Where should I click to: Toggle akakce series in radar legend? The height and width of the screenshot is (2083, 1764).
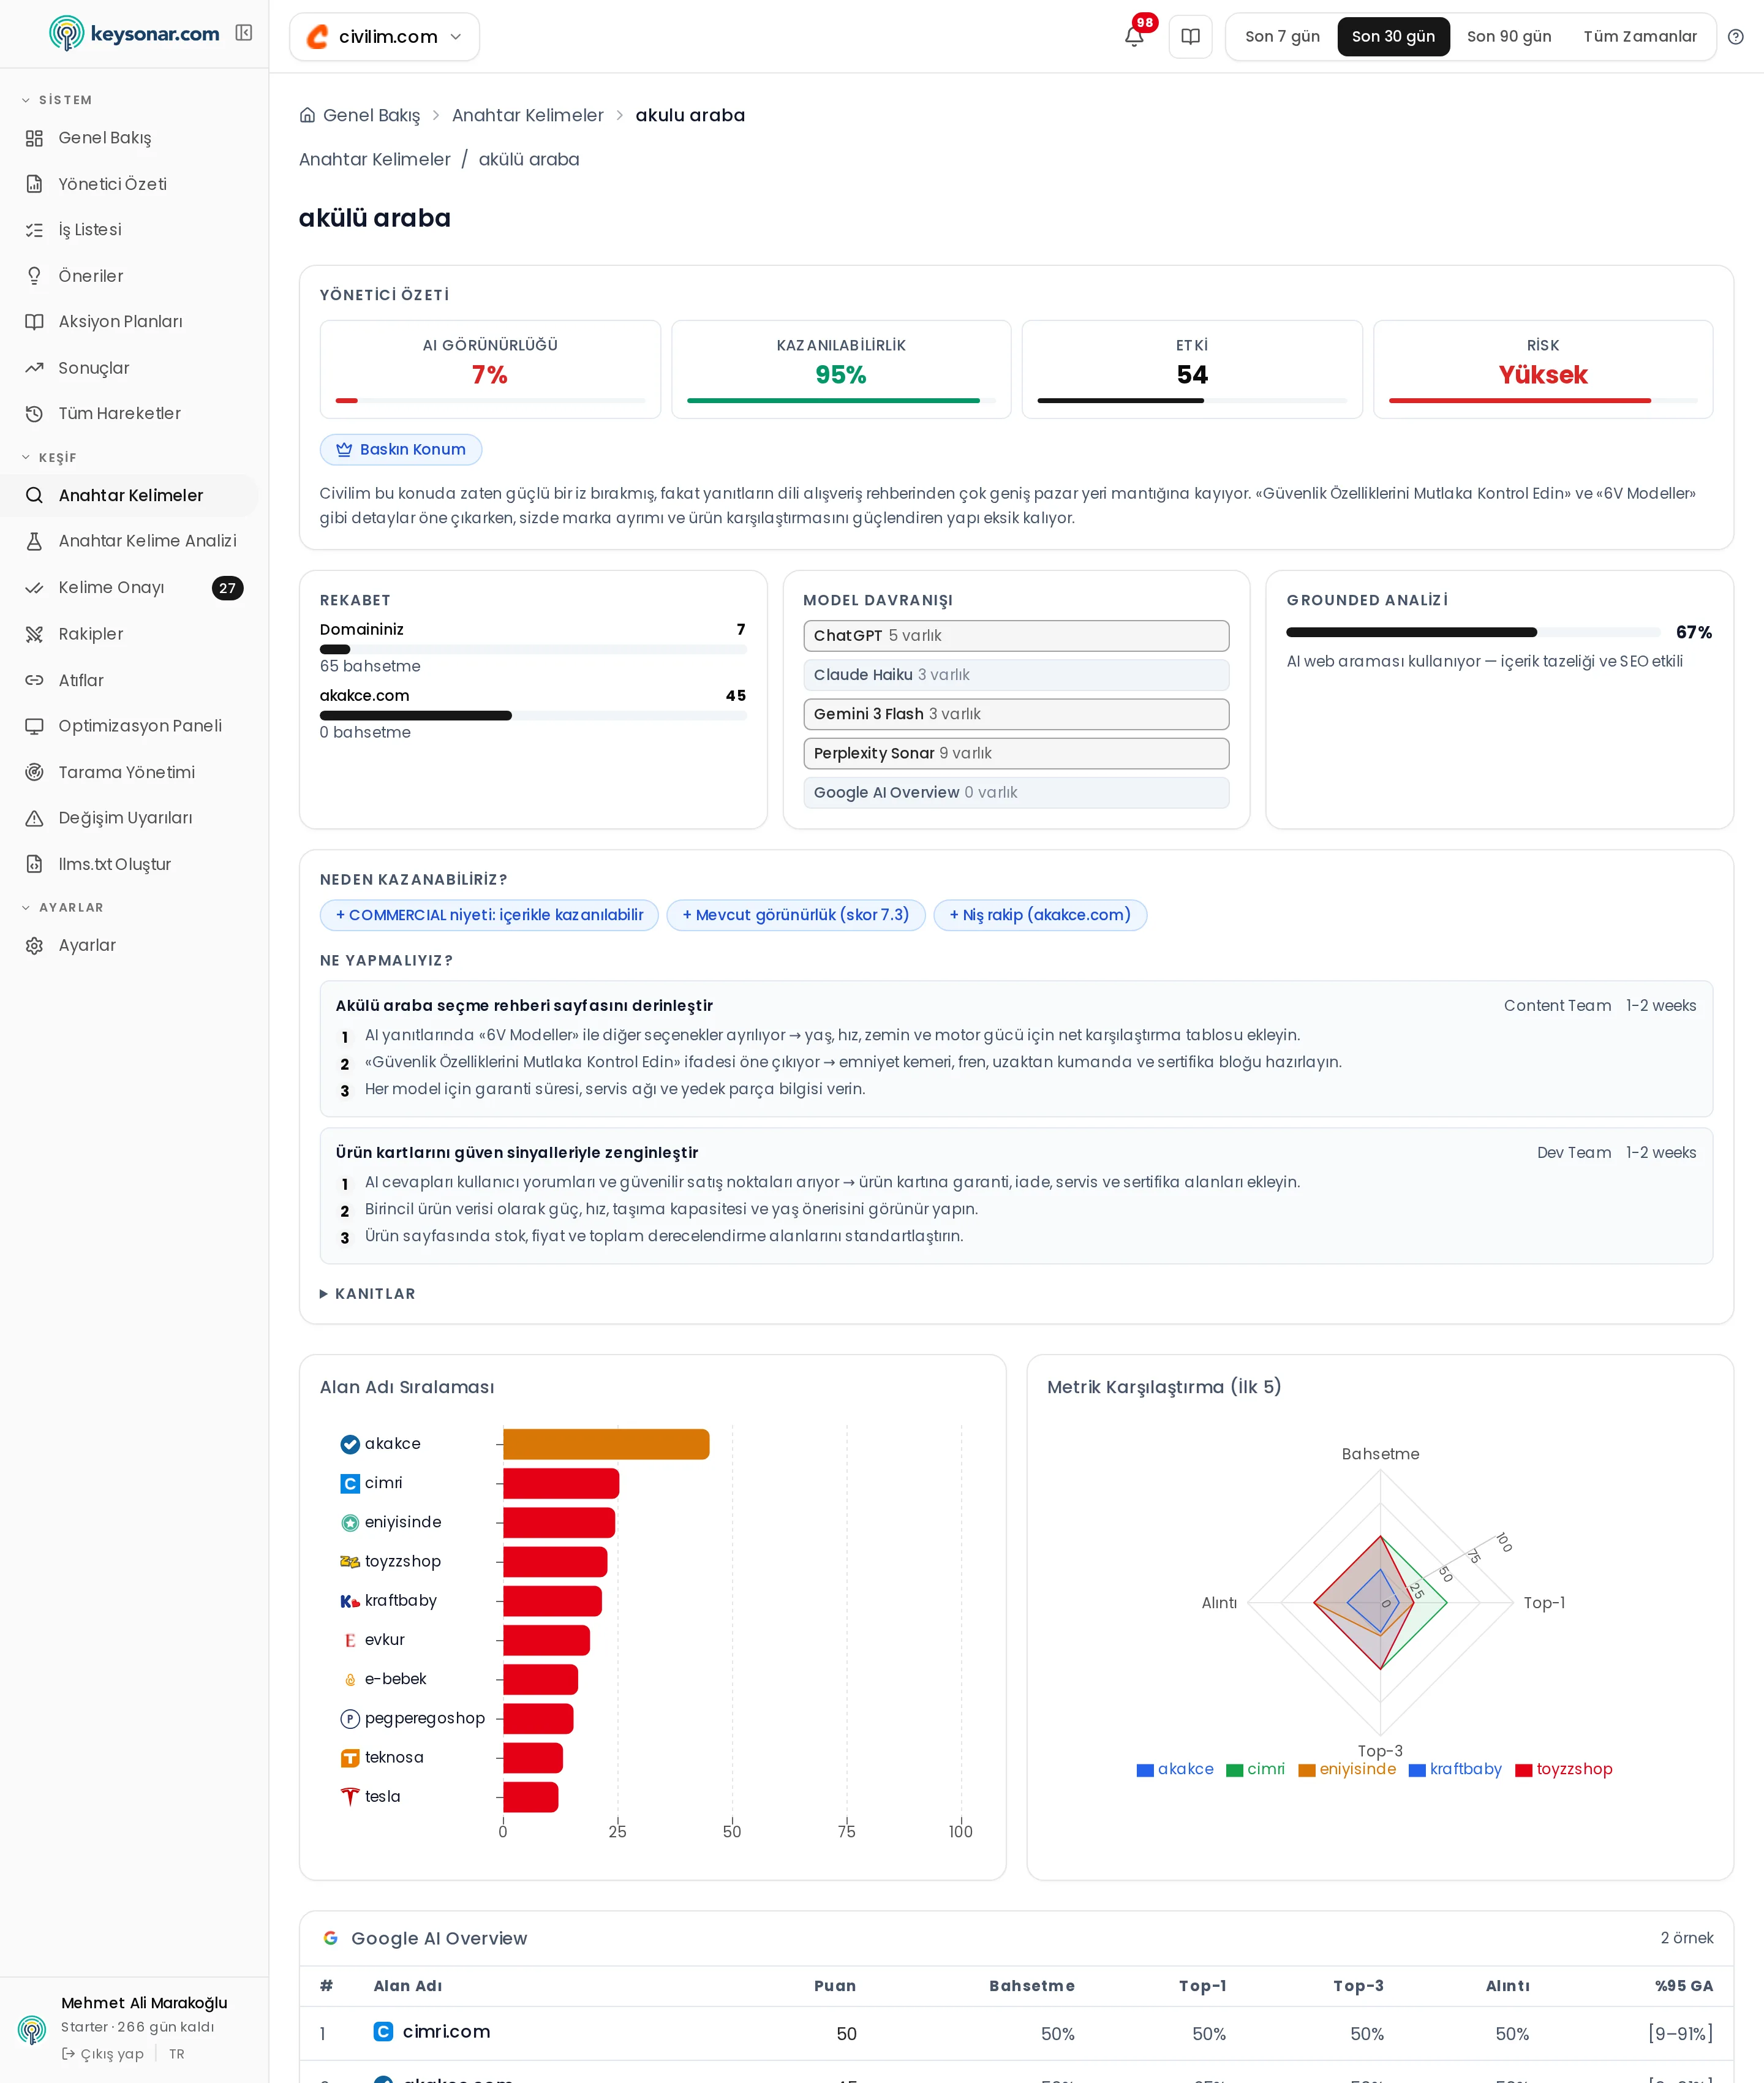1175,1769
